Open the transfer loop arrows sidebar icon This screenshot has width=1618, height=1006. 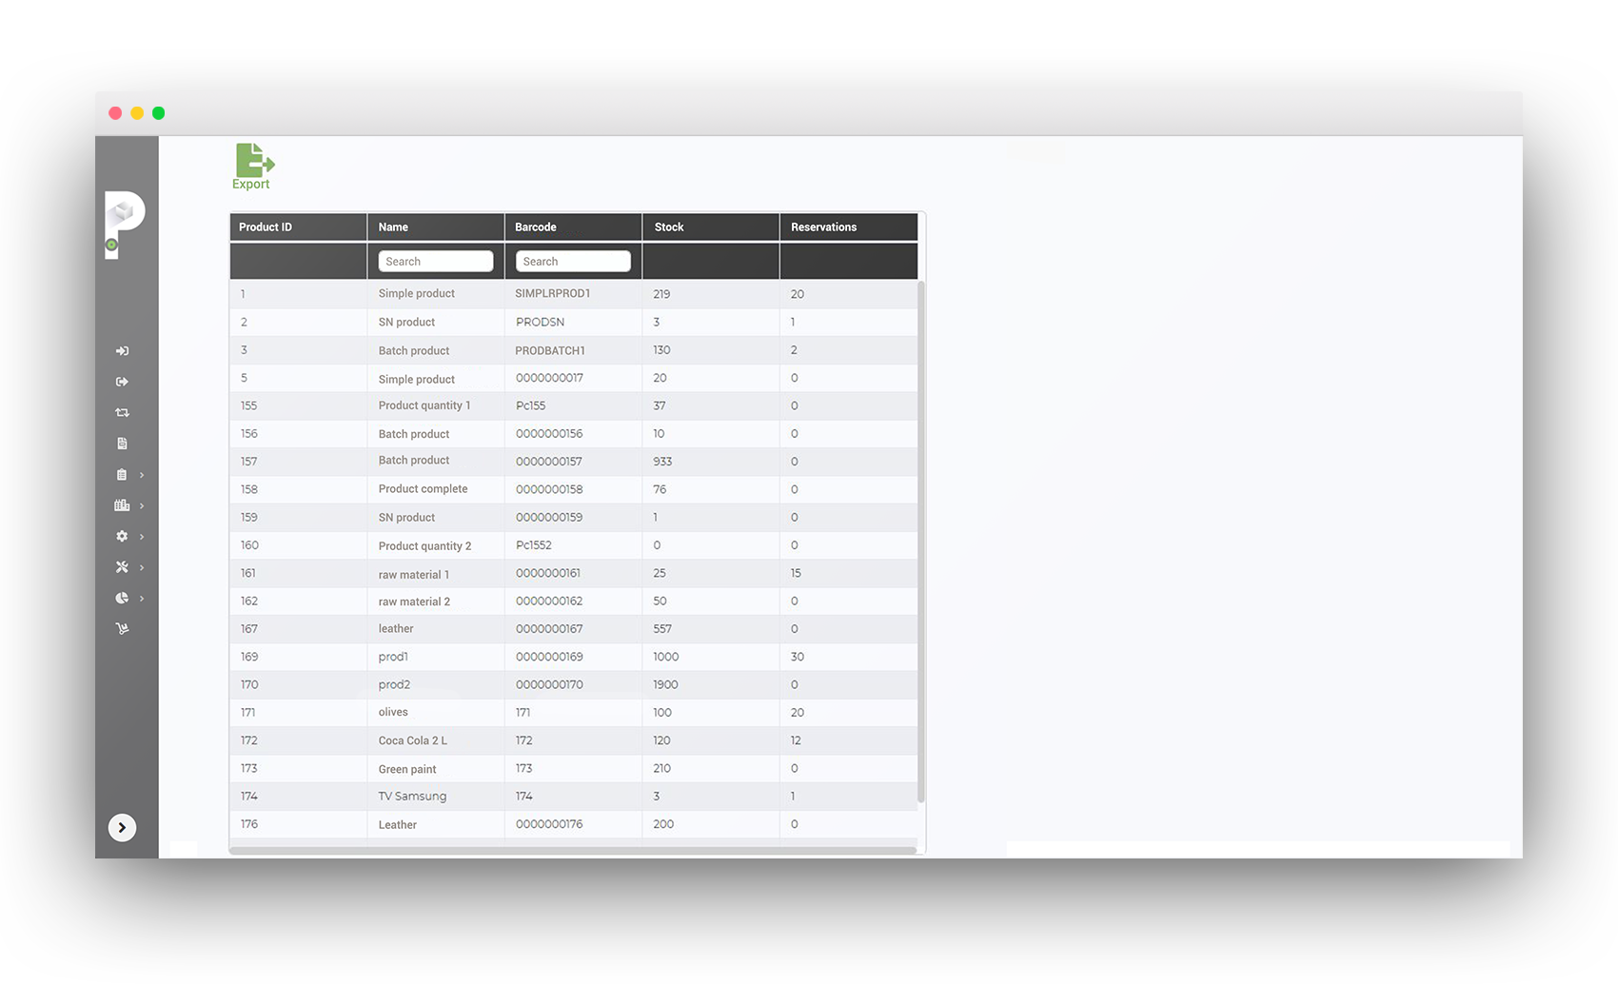[x=122, y=413]
